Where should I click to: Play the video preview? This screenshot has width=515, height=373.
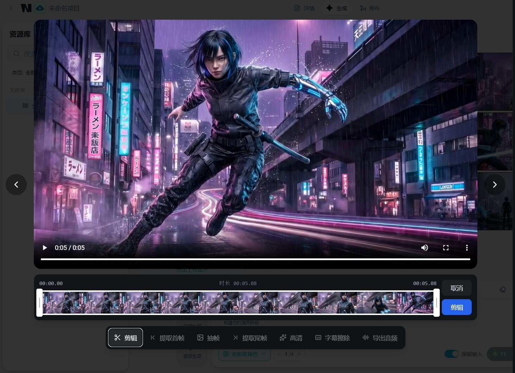click(x=45, y=248)
